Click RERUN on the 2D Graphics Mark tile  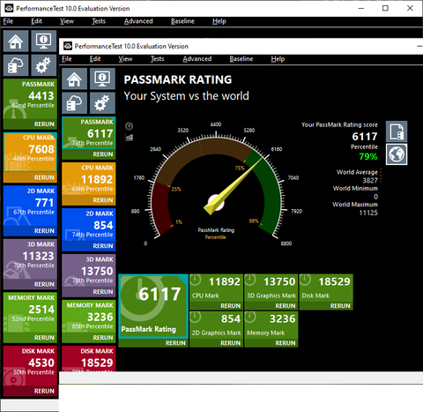point(230,343)
